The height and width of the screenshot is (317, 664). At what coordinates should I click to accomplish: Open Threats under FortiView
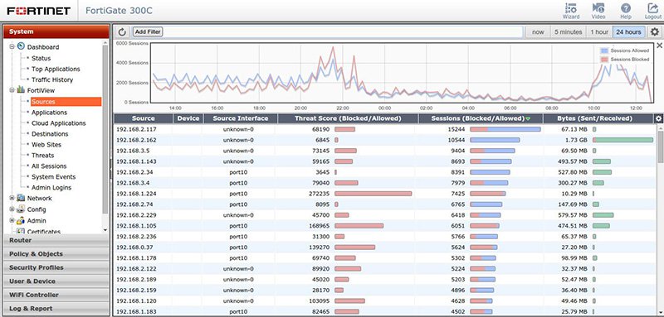(43, 155)
